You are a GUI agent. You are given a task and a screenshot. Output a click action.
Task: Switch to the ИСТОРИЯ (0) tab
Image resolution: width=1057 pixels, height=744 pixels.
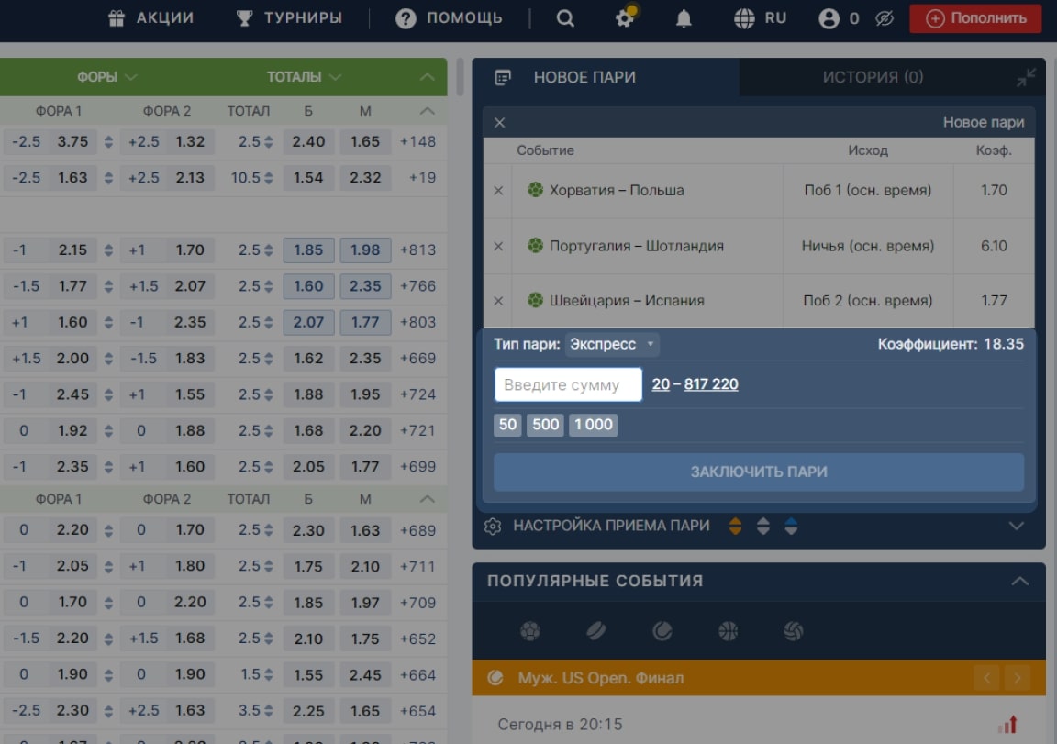point(873,77)
